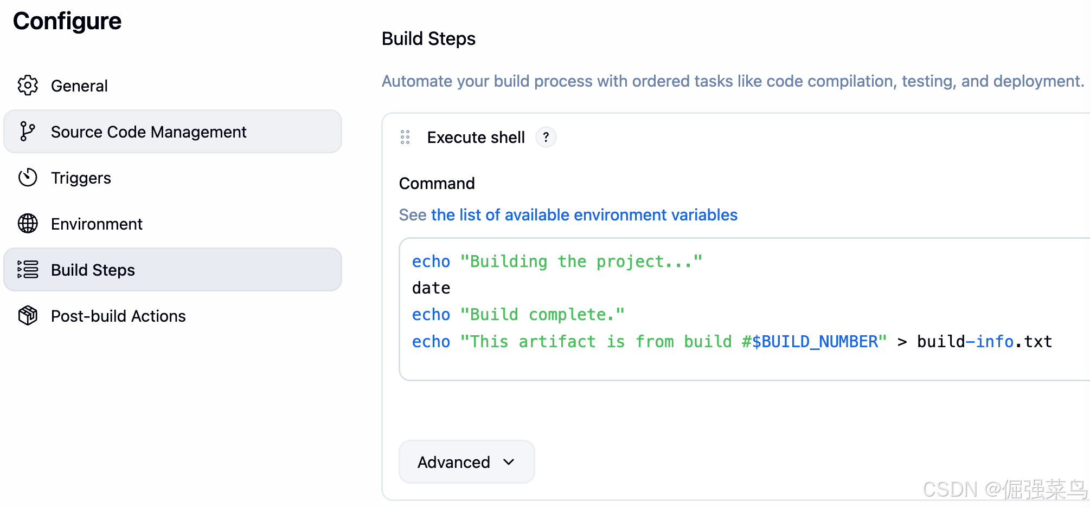Open the list of available environment variables link
1090x508 pixels.
pos(584,215)
